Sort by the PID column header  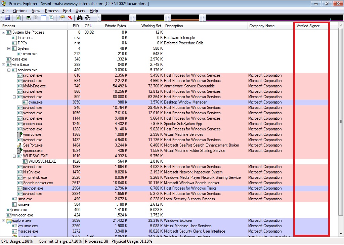(x=74, y=26)
